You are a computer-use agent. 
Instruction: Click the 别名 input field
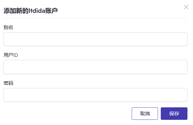[95, 39]
